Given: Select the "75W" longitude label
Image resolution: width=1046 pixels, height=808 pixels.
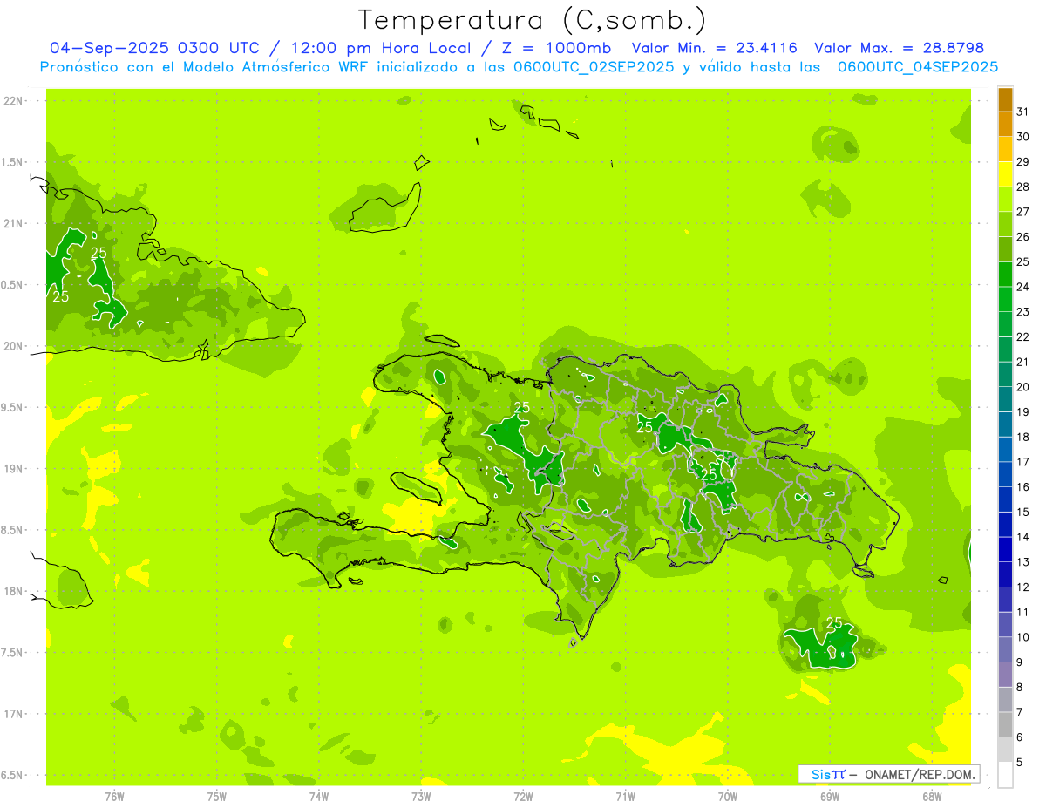Looking at the screenshot, I should coord(217,797).
